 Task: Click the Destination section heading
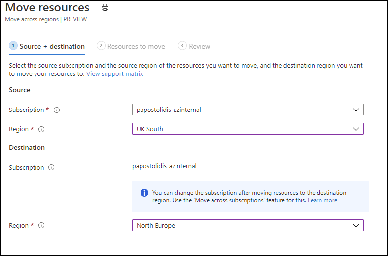[27, 147]
